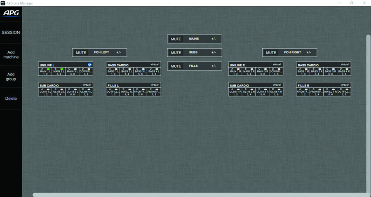The height and width of the screenshot is (197, 371).
Task: Mute the FILLS group
Action: click(x=176, y=66)
